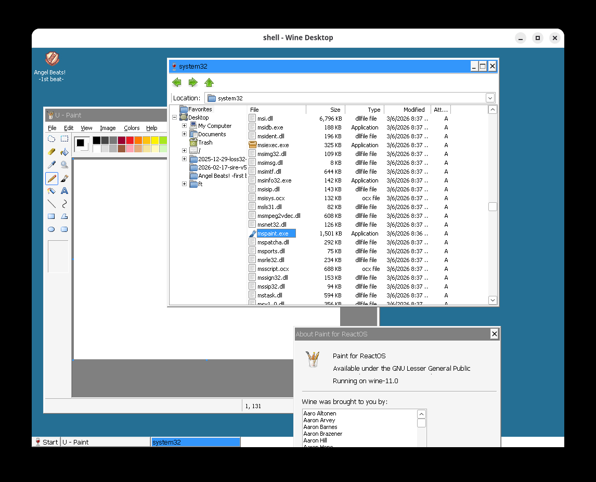Choose the Free-form select tool
The height and width of the screenshot is (482, 596).
click(x=51, y=139)
